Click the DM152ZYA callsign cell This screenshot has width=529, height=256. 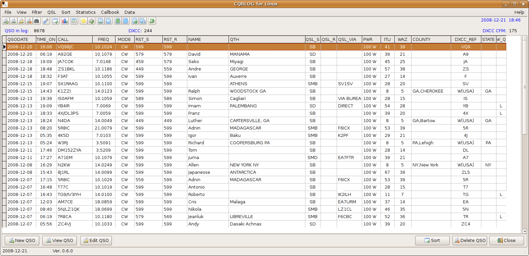click(x=75, y=150)
